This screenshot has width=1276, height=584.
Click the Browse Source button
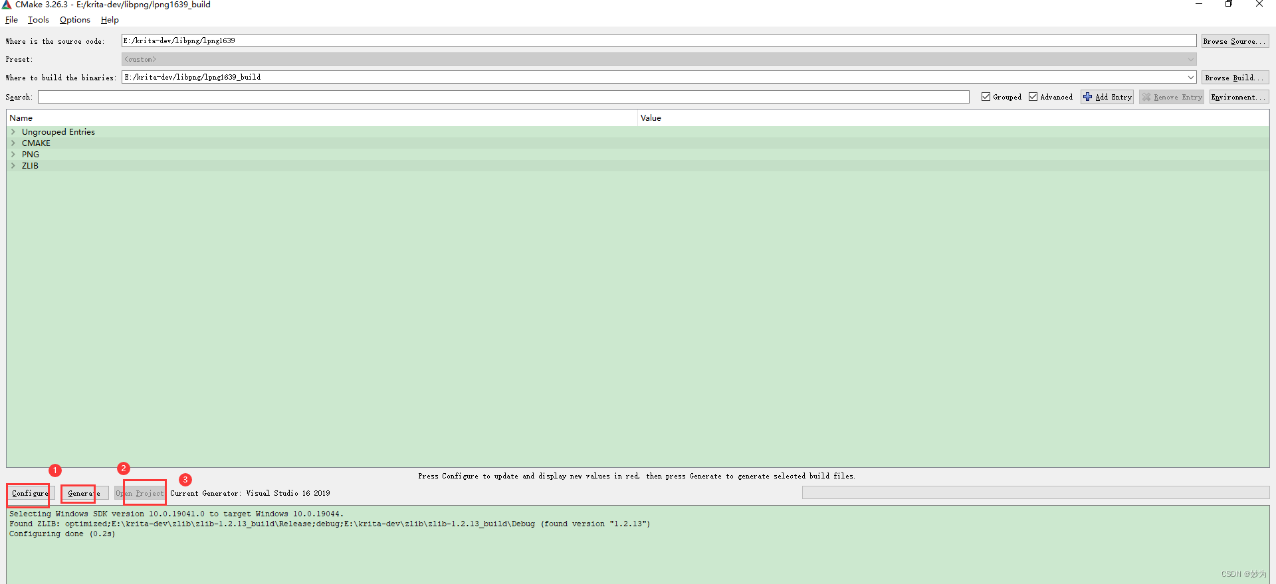(x=1235, y=41)
